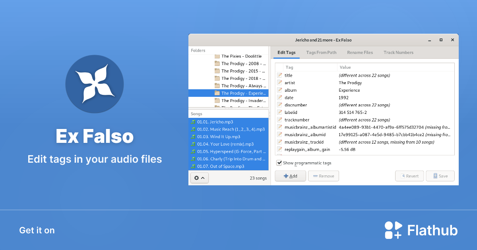Click the edit icon beside replaygain_album_gain
This screenshot has width=477, height=250.
coord(279,150)
